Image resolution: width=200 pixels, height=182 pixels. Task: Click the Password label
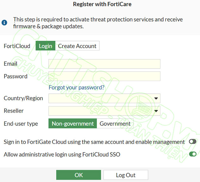pyautogui.click(x=16, y=76)
